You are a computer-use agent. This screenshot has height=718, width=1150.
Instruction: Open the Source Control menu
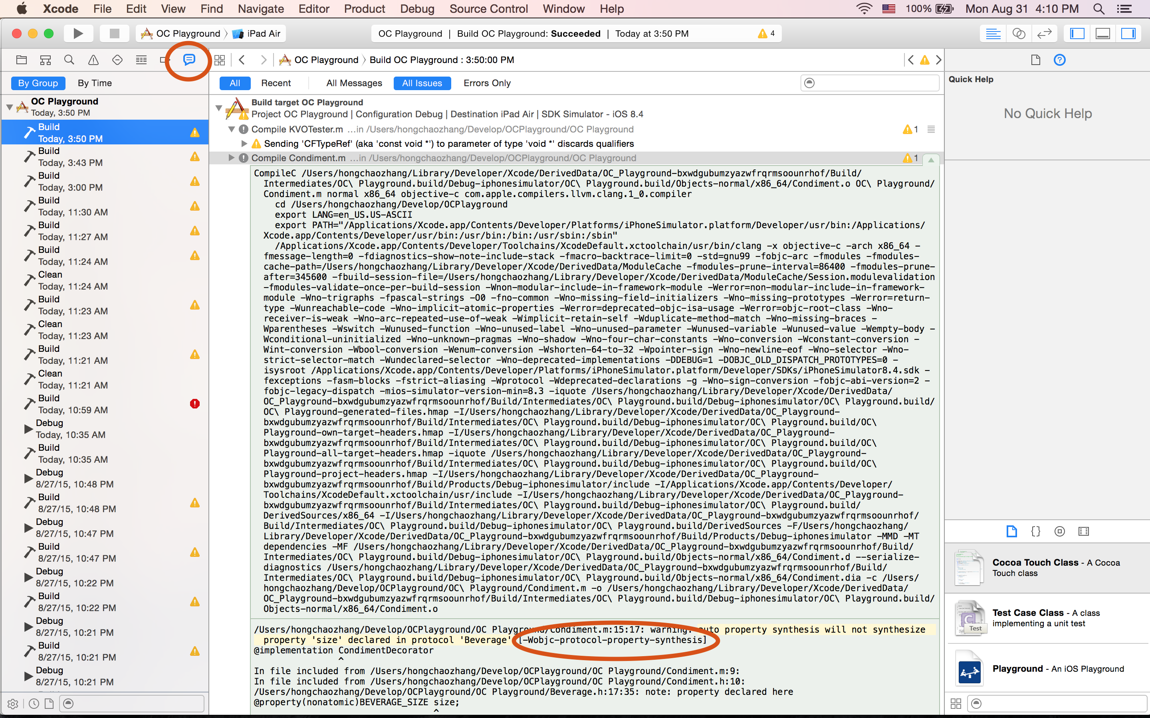coord(488,8)
